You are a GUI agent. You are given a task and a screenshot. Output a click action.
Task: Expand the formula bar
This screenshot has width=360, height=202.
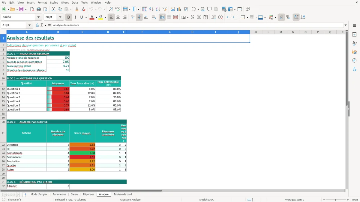click(346, 25)
